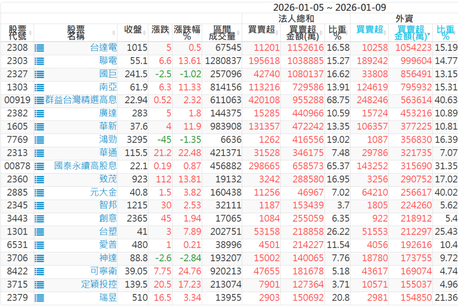Click stock code 2360 cell
This screenshot has width=458, height=306.
[x=17, y=180]
